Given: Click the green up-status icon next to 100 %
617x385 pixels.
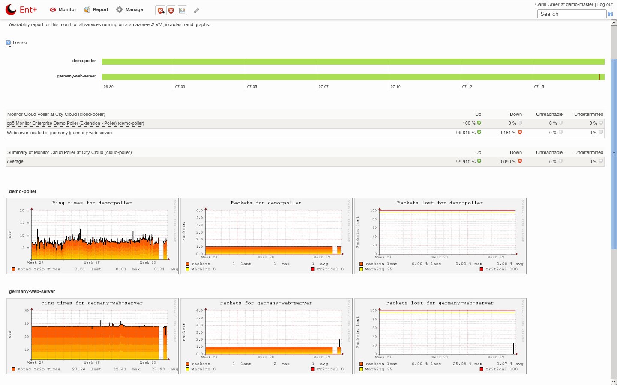Looking at the screenshot, I should pyautogui.click(x=479, y=123).
